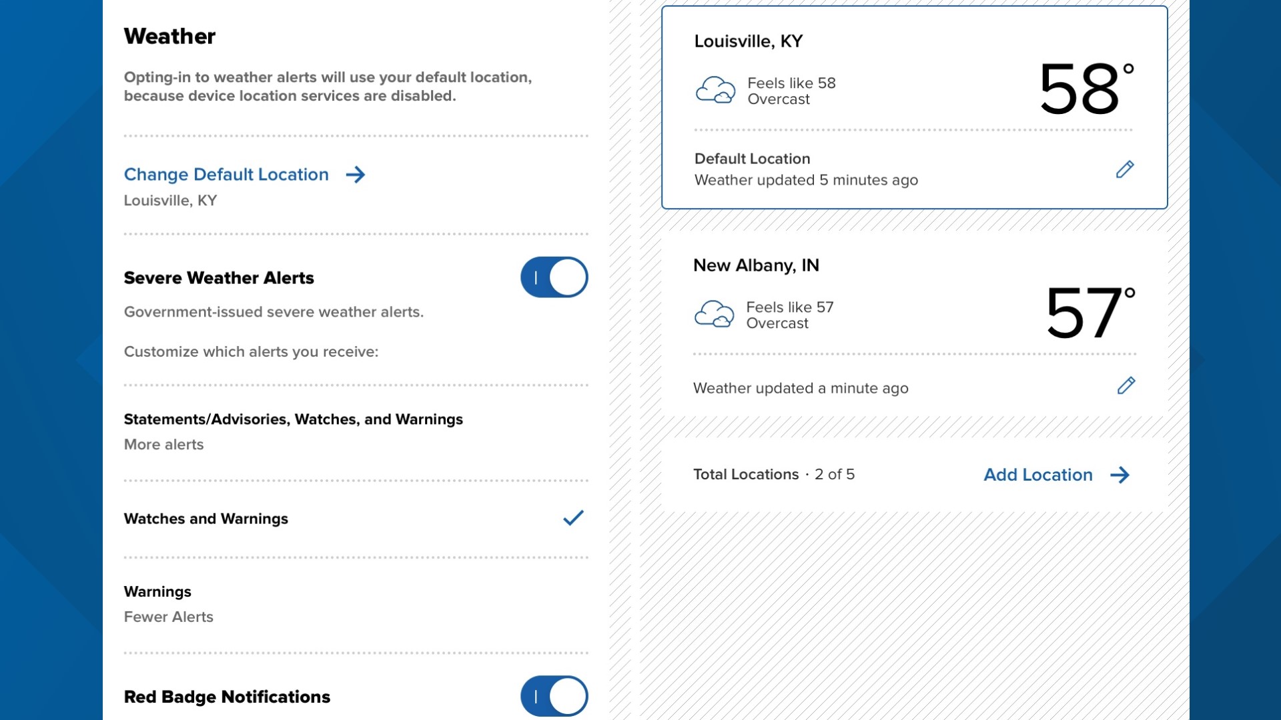Click the blue checkmark on Watches and Warnings
Viewport: 1281px width, 720px height.
click(x=573, y=518)
